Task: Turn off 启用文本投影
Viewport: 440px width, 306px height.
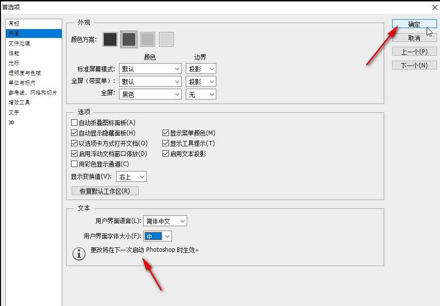Action: tap(166, 153)
